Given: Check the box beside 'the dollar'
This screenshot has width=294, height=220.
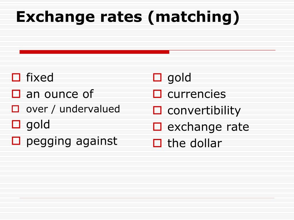Looking at the screenshot, I should click(x=157, y=143).
